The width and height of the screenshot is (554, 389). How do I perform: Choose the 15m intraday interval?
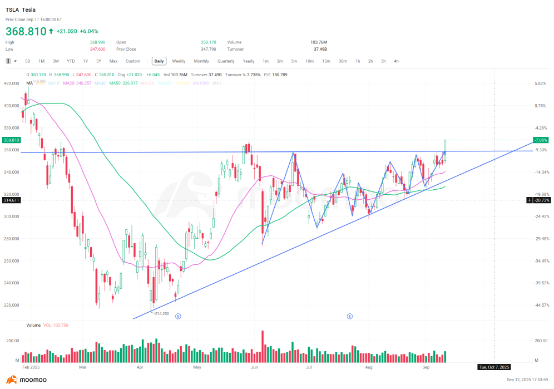[x=326, y=61]
